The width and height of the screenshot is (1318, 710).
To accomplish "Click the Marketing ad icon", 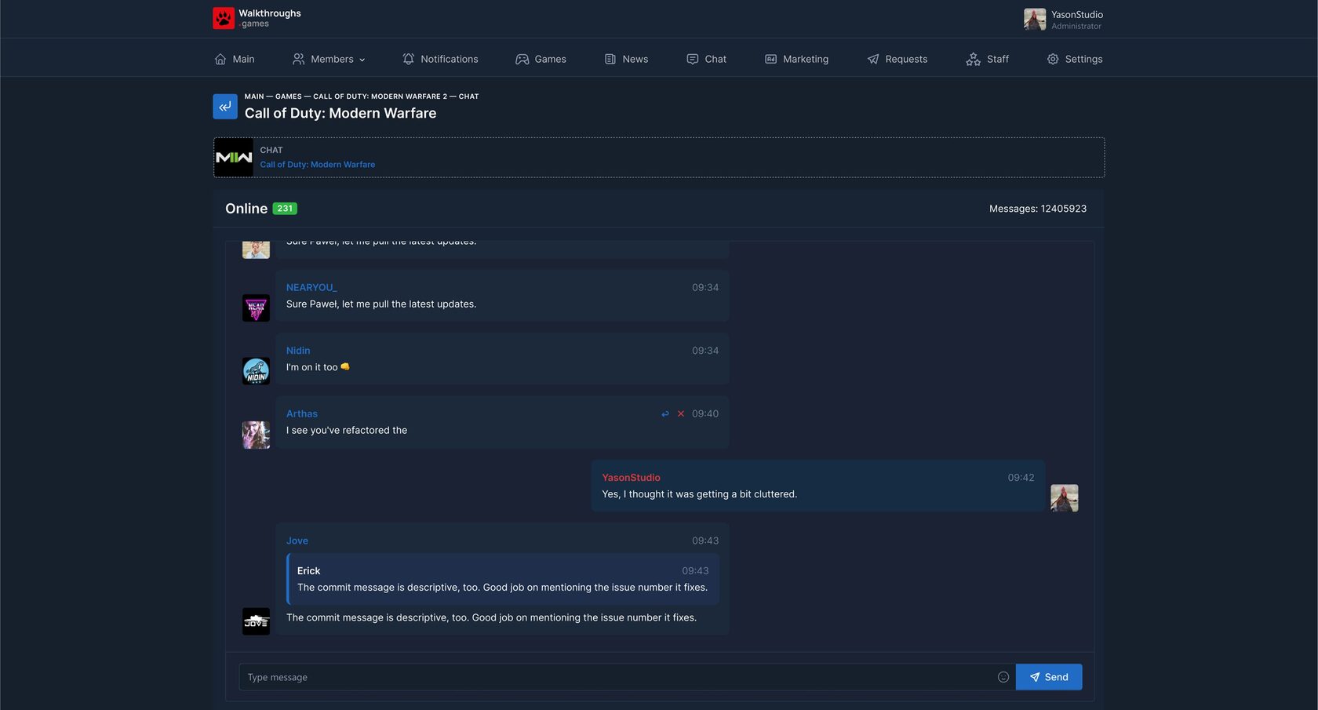I will point(770,60).
